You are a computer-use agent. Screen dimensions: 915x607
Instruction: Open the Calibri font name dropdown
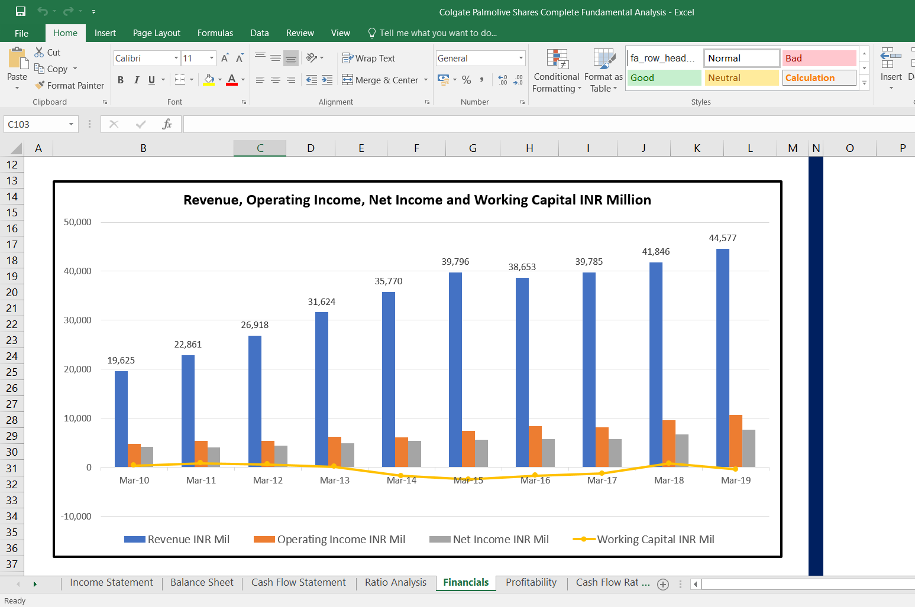coord(176,58)
